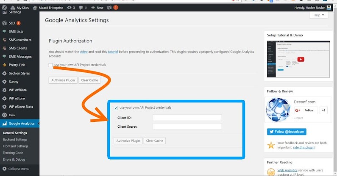The height and width of the screenshot is (176, 337).
Task: Click the Google Analytics Settings heading
Action: coord(77,20)
